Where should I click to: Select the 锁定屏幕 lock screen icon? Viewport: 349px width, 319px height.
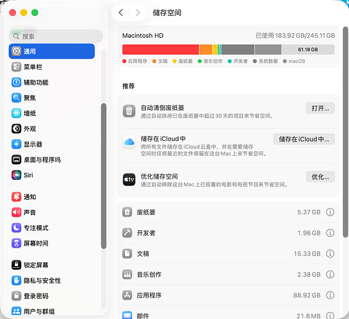tap(16, 265)
